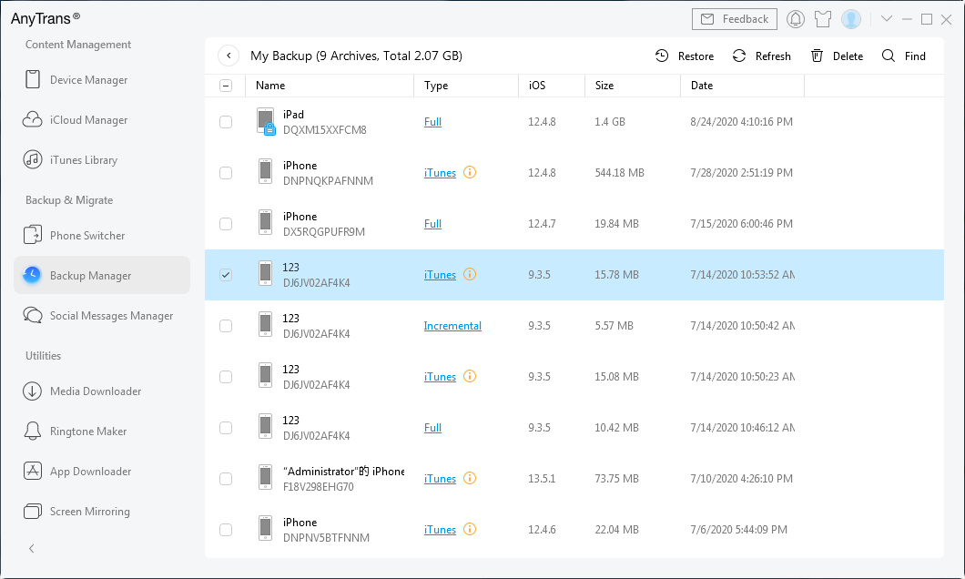The width and height of the screenshot is (965, 579).
Task: Select Backup Manager in the sidebar
Action: (102, 275)
